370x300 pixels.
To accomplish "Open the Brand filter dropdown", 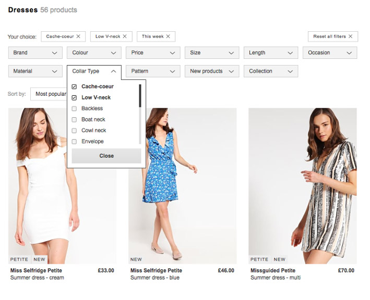I will 35,53.
